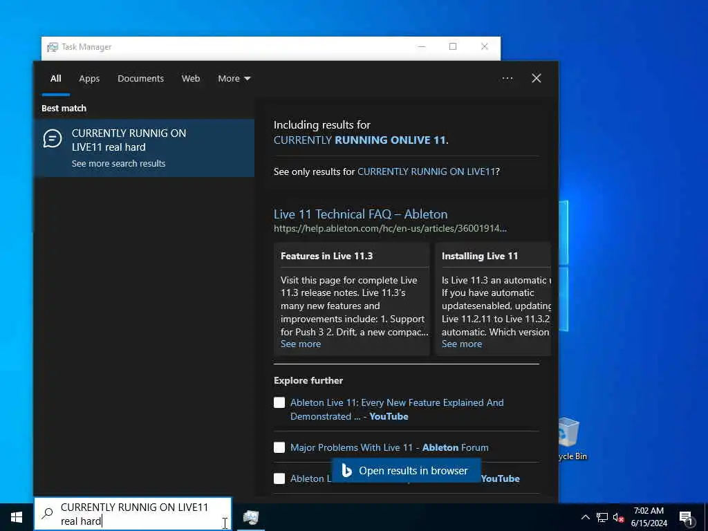Click the Task Manager window title icon
The height and width of the screenshot is (531, 708).
pos(53,47)
